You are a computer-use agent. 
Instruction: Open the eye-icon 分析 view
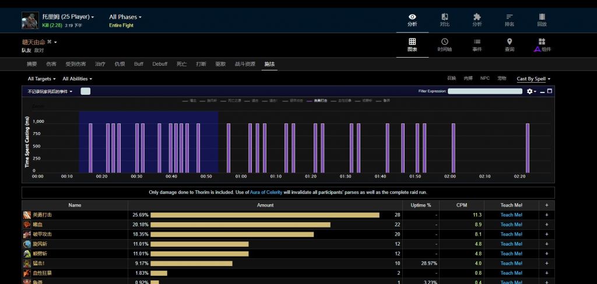point(412,20)
